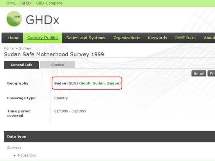Viewport: 215px width, 161px height.
Task: Click the Print button
Action: (x=211, y=74)
